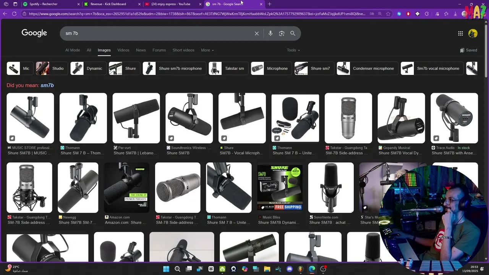This screenshot has height=275, width=489.
Task: Open the SonoVente.com Shure SM7B image
Action: [x=331, y=188]
